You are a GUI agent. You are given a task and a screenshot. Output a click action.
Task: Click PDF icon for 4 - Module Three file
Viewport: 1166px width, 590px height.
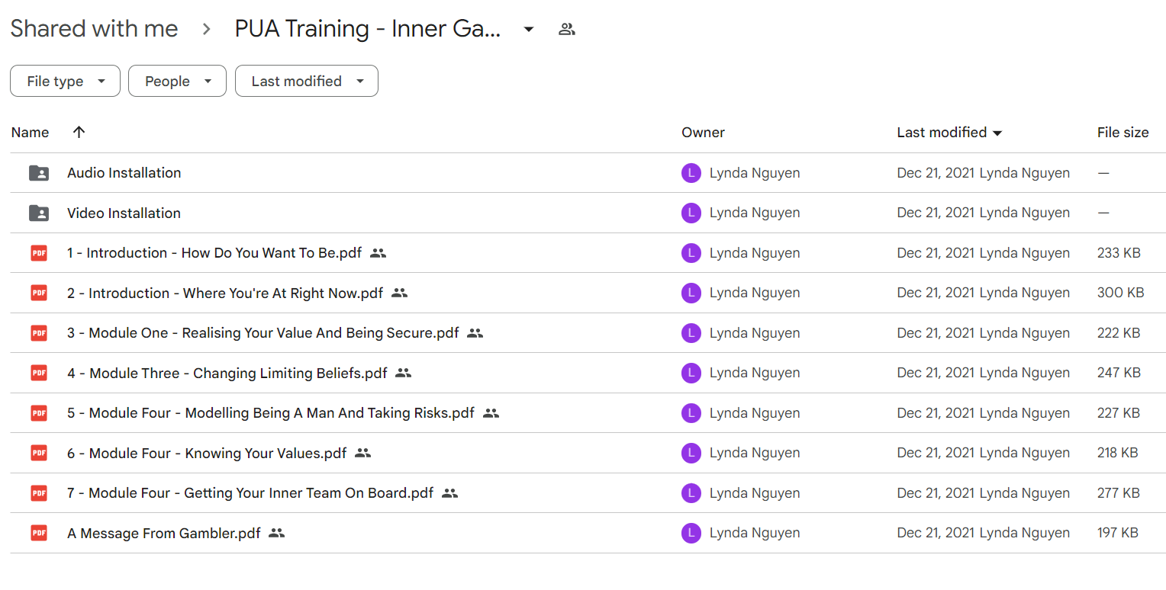[x=39, y=374]
